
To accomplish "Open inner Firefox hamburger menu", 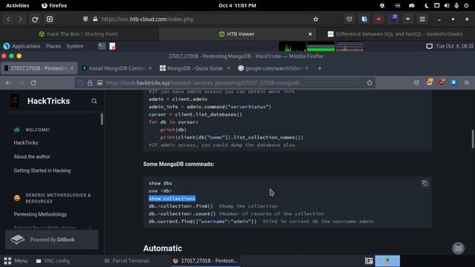I will click(x=467, y=82).
